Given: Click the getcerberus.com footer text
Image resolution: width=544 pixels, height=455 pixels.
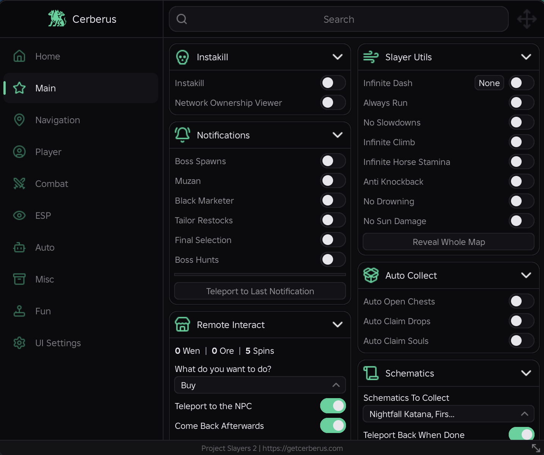Looking at the screenshot, I should pyautogui.click(x=303, y=448).
